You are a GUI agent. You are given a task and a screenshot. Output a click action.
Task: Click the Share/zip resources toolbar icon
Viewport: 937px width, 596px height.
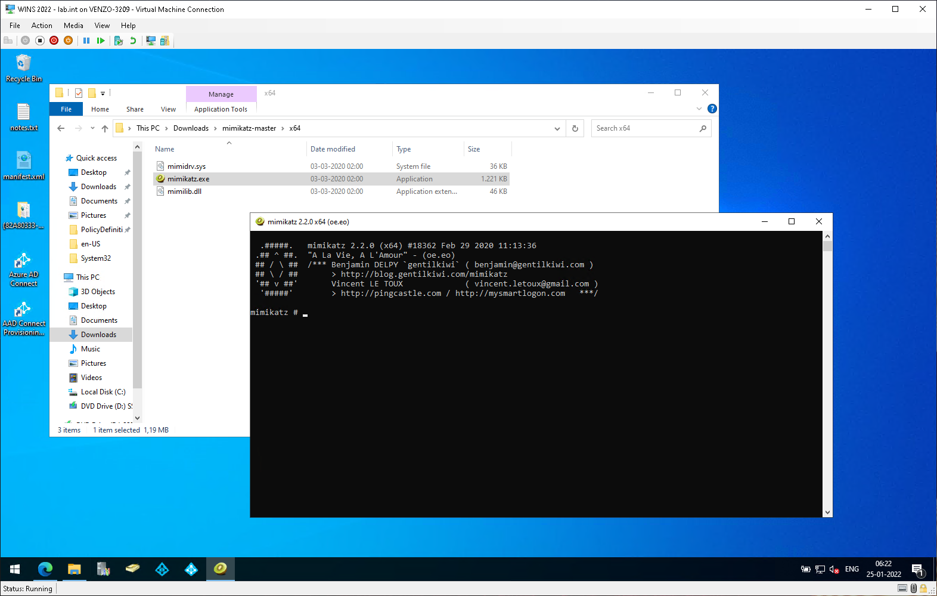[165, 41]
